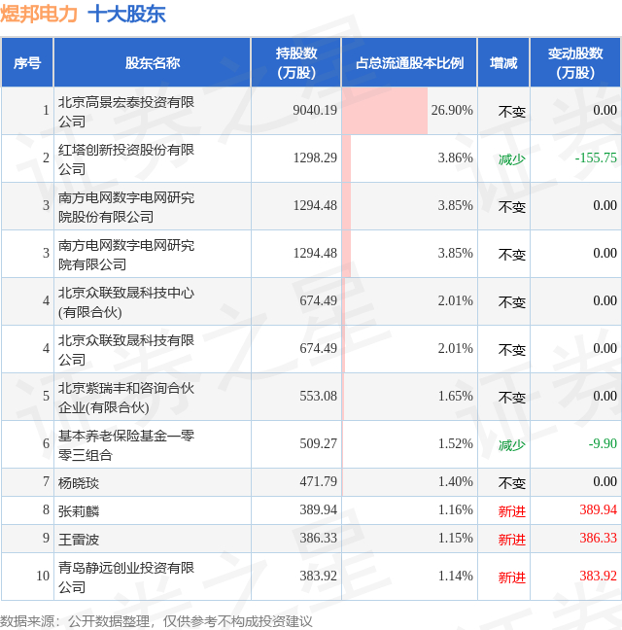Click the 1298.29 holding value
This screenshot has height=630, width=622.
pos(315,157)
